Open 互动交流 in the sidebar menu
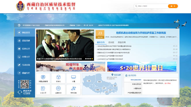Viewport: 191px width, 107px height. point(25,65)
